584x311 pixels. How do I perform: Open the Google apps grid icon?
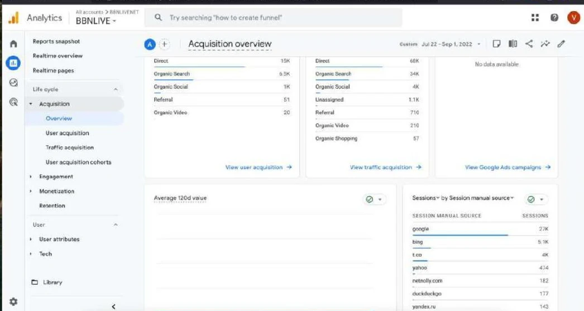tap(535, 17)
